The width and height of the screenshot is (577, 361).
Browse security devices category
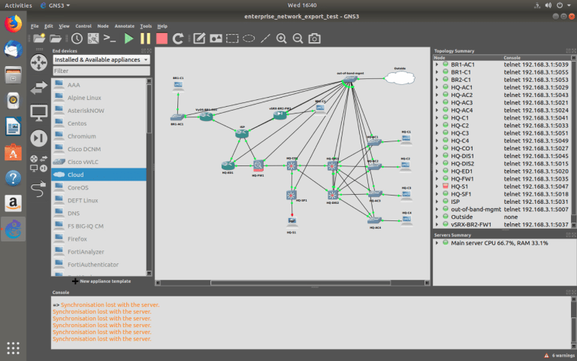38,138
